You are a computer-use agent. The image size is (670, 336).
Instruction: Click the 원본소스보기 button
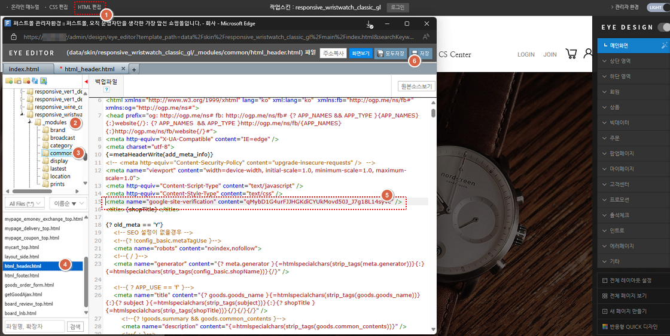(x=416, y=86)
